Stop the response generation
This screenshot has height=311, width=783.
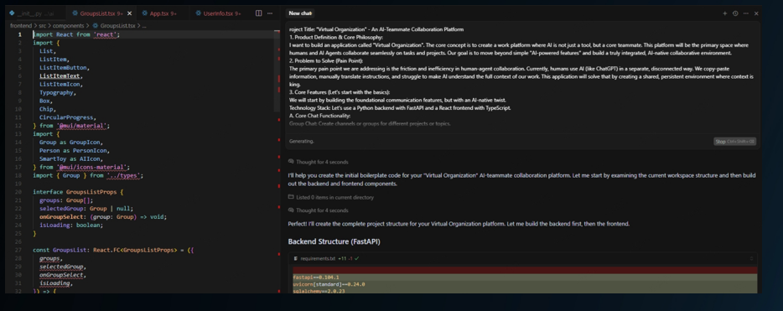pyautogui.click(x=734, y=142)
